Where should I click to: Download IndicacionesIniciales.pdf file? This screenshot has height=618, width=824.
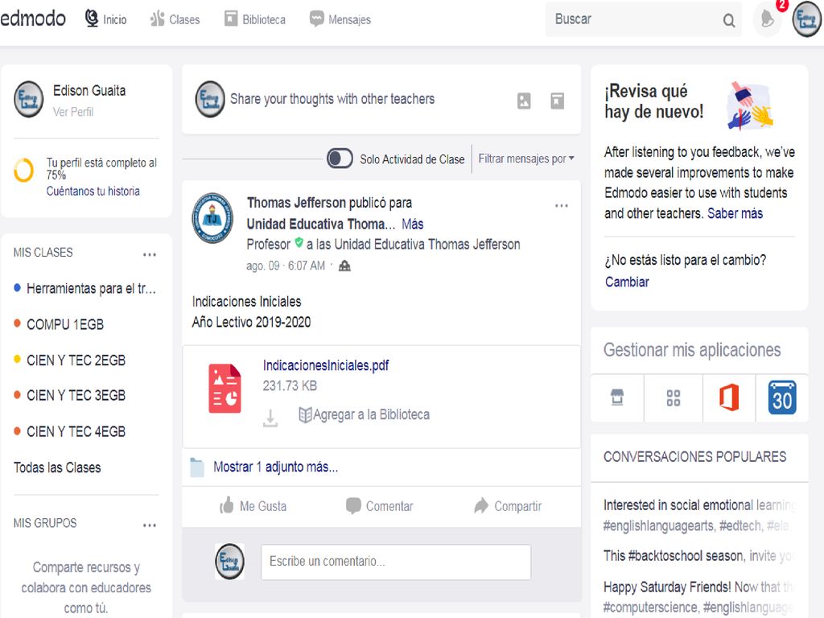270,418
